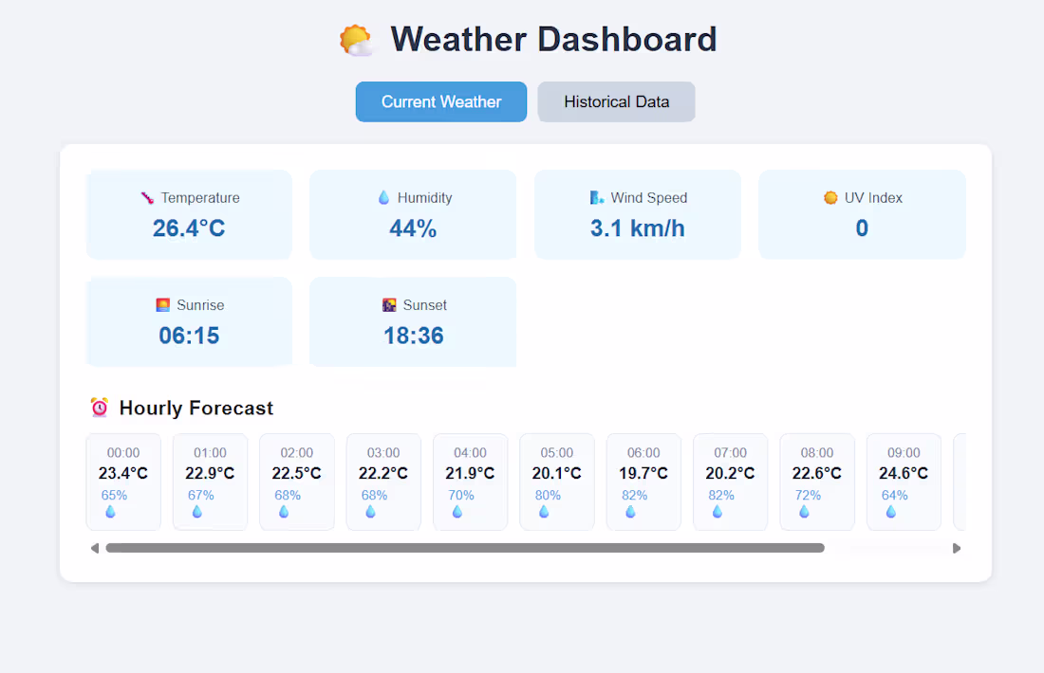This screenshot has width=1044, height=673.
Task: Switch to the Historical Data tab
Action: tap(616, 101)
